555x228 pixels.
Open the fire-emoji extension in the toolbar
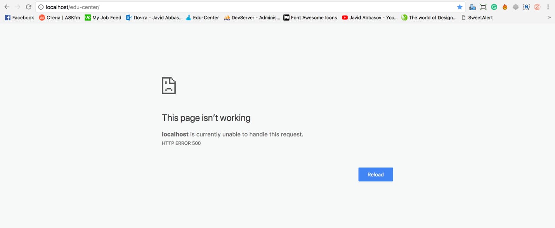point(505,7)
